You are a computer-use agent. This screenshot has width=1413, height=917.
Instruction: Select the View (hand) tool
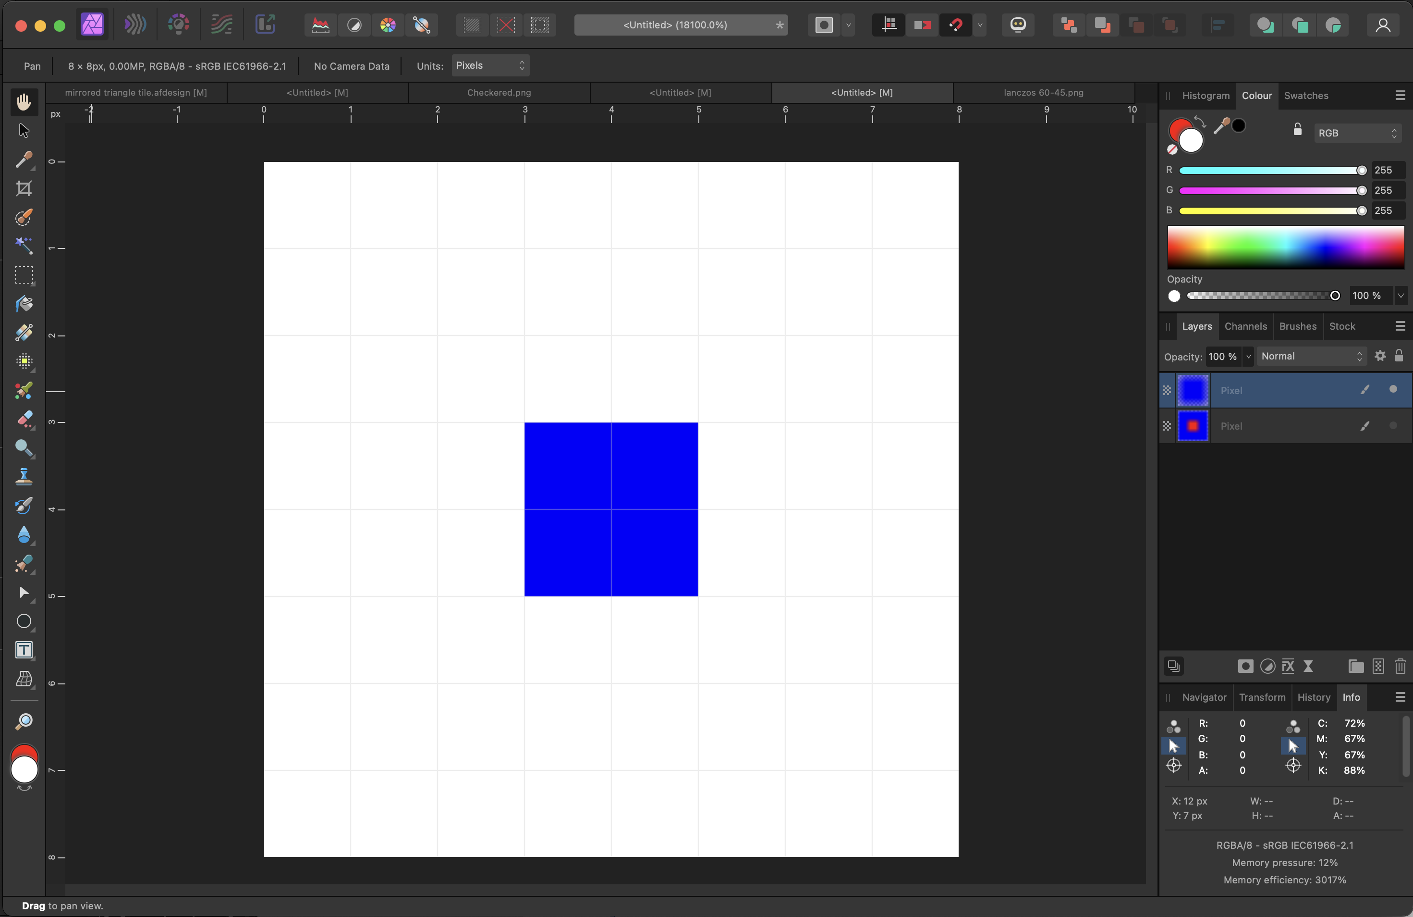pos(24,101)
